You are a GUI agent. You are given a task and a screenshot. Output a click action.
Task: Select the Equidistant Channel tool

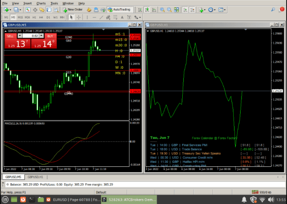click(108, 17)
